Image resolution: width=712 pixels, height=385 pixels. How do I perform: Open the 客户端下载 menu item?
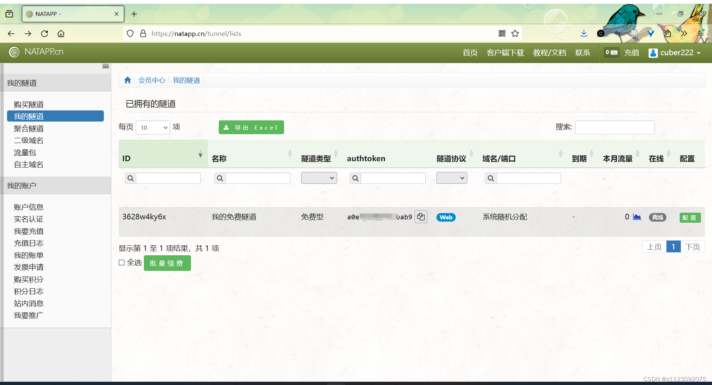[x=505, y=53]
